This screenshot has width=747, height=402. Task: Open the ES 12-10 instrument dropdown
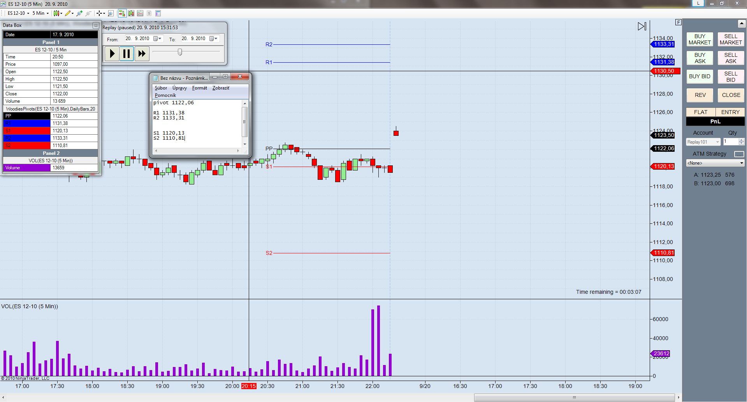pos(18,13)
